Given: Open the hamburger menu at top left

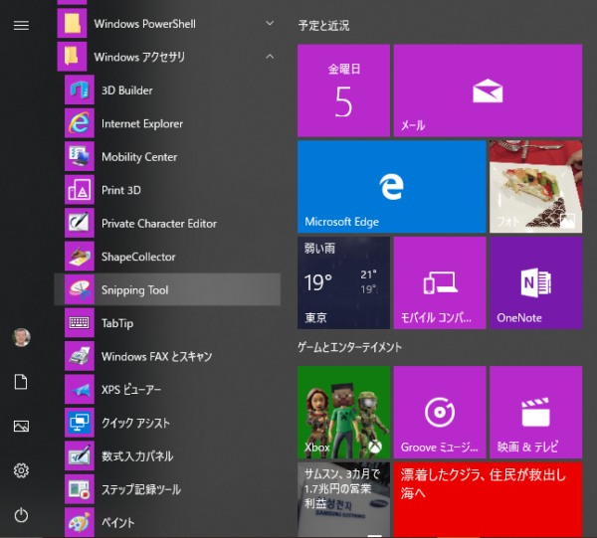Looking at the screenshot, I should (x=21, y=25).
